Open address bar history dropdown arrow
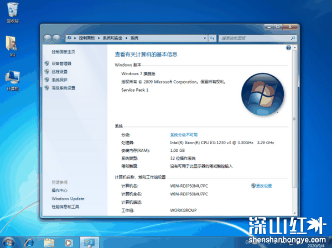The image size is (332, 248). coord(205,38)
